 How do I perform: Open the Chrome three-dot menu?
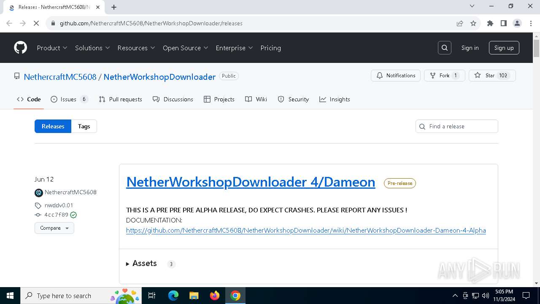click(x=530, y=23)
